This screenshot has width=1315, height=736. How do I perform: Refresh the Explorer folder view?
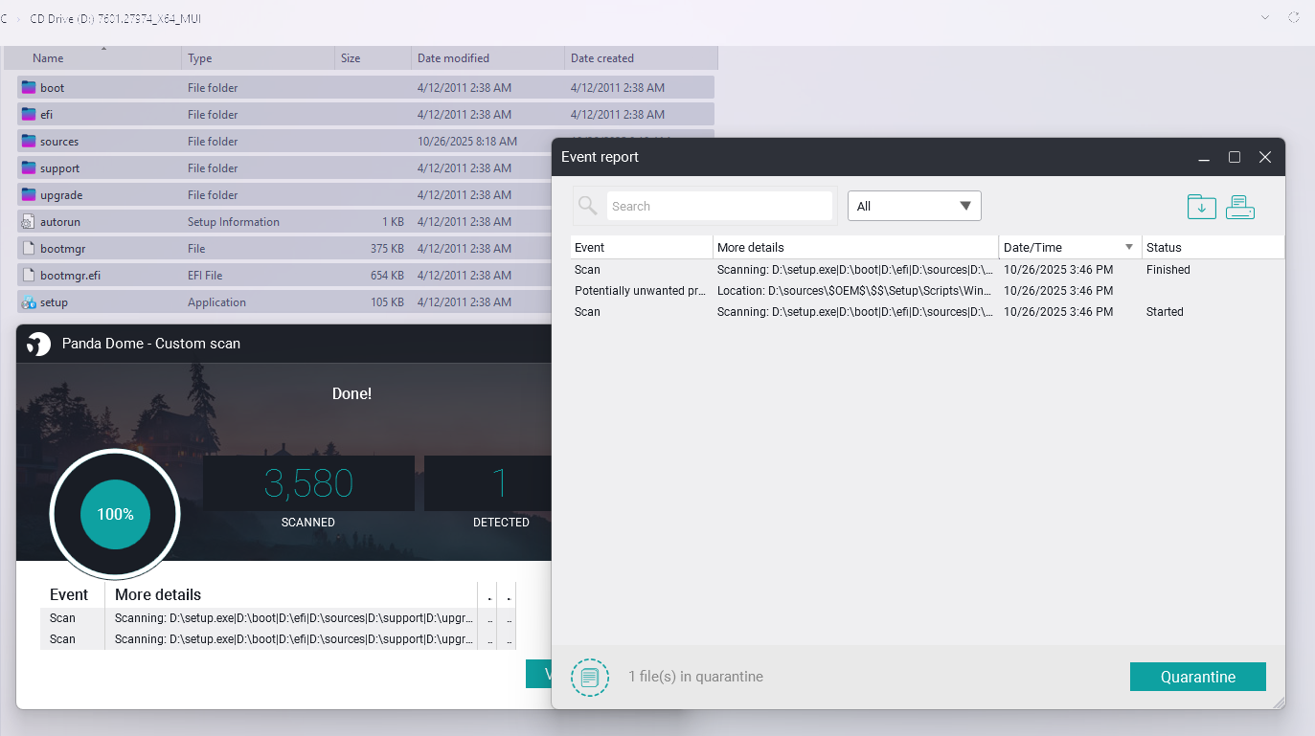click(1295, 17)
